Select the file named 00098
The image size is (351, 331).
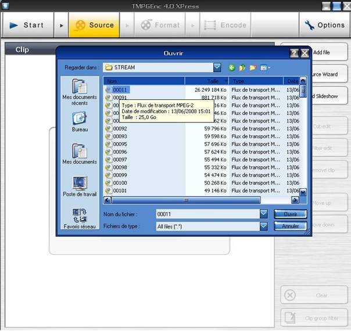coord(120,167)
